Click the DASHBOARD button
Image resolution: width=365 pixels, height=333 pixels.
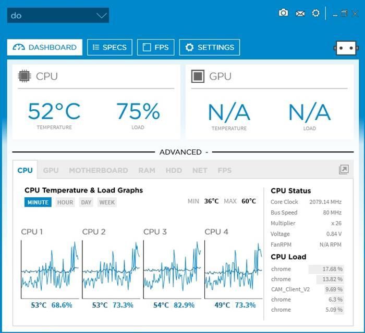45,47
